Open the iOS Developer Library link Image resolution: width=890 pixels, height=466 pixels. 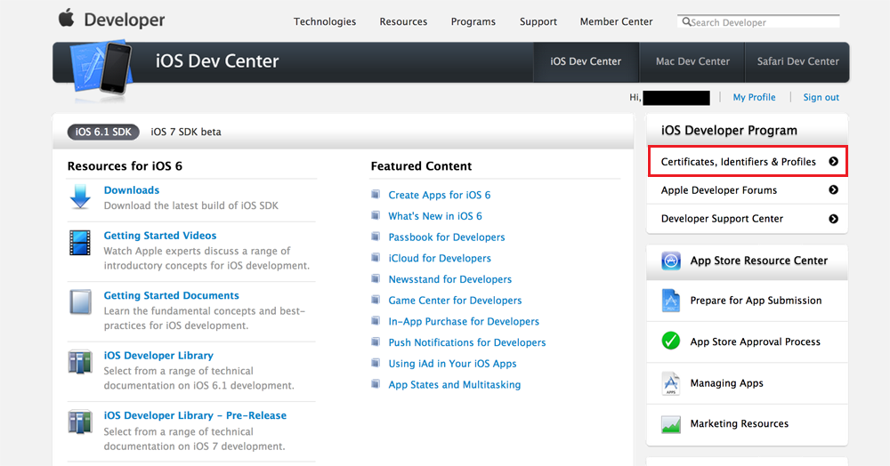pyautogui.click(x=158, y=356)
